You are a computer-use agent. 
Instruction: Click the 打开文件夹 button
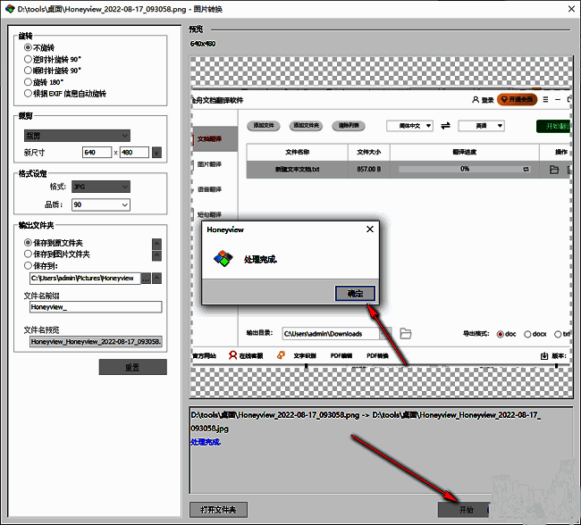(x=218, y=510)
